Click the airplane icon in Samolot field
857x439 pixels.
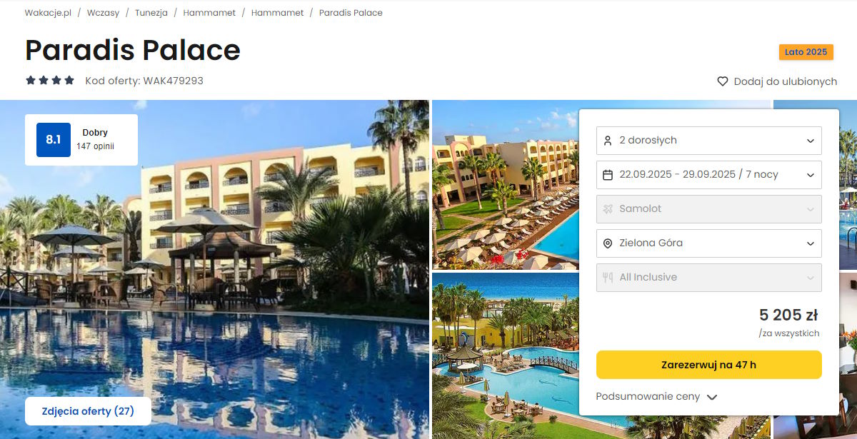pos(608,209)
